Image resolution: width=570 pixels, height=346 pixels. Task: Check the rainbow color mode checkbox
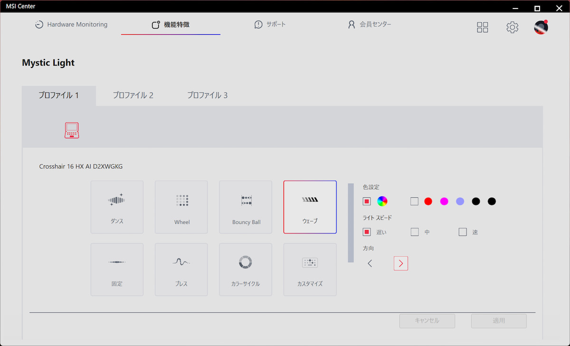[x=367, y=201]
